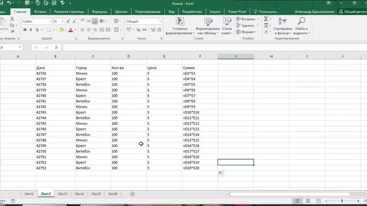Toggle Bold (Ж) formatting

pyautogui.click(x=25, y=30)
